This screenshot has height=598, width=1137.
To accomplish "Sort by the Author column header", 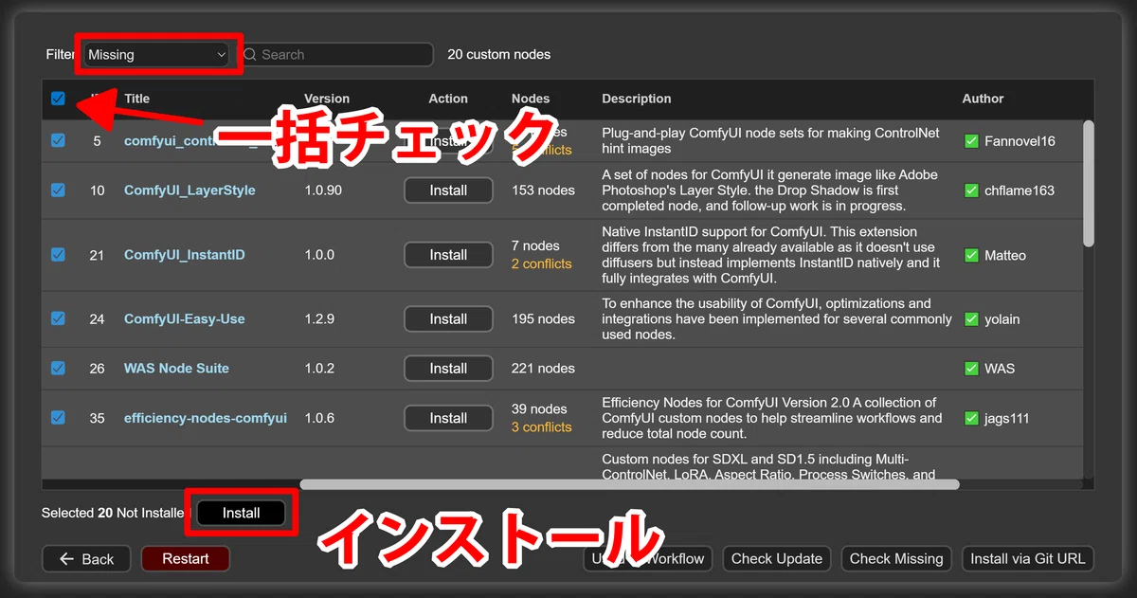I will pos(984,99).
